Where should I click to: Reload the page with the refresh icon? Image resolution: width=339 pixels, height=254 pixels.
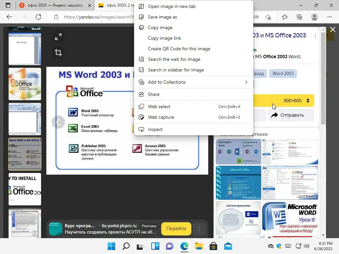pos(38,17)
